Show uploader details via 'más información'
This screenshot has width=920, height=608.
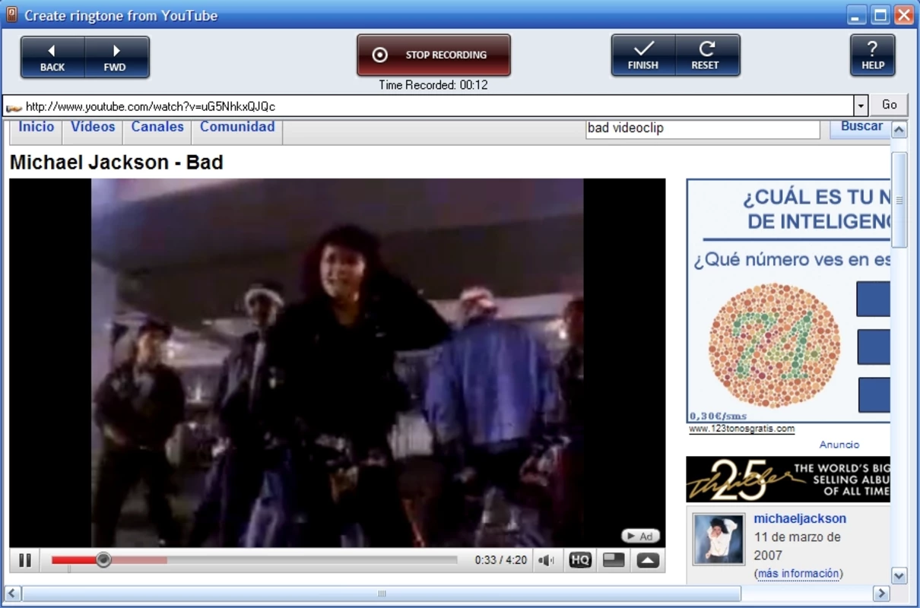(798, 573)
